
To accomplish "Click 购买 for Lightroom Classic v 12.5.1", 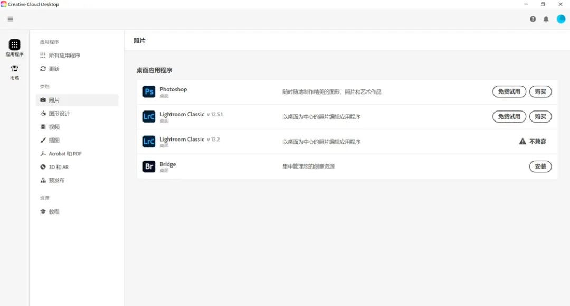I will click(540, 116).
